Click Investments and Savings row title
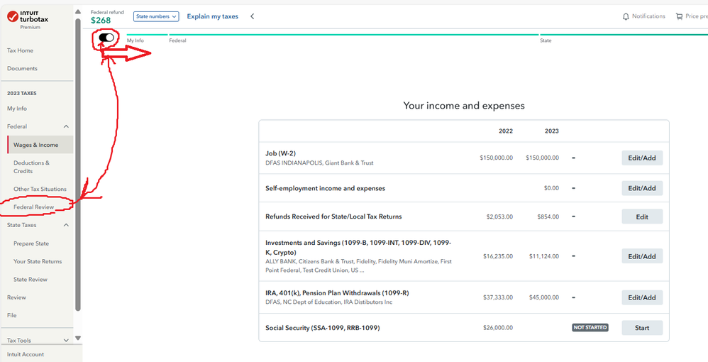This screenshot has width=708, height=362. [x=358, y=247]
